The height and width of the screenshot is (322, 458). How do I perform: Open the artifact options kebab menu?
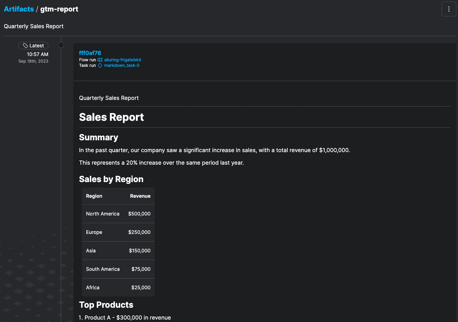point(449,9)
